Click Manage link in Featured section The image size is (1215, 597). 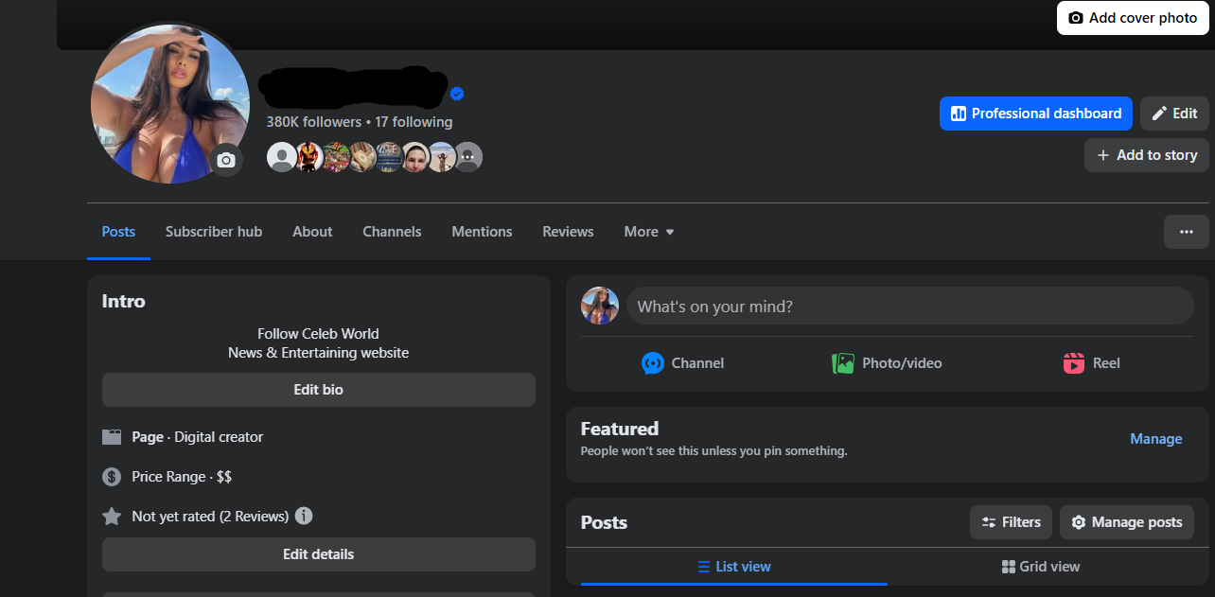coord(1155,439)
